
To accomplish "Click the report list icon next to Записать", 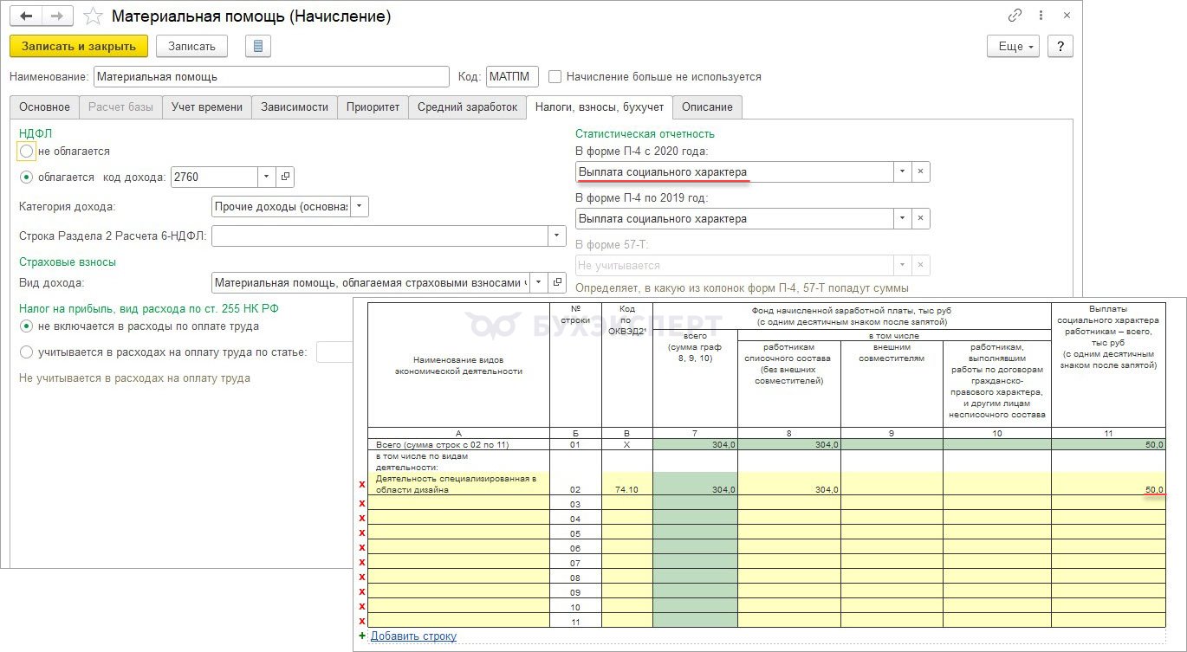I will click(x=258, y=46).
